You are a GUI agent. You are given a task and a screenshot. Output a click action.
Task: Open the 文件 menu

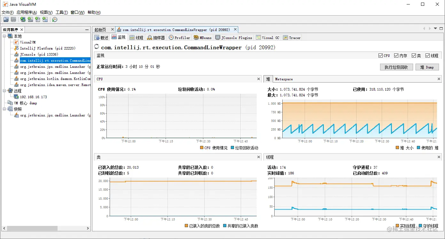tap(8, 12)
